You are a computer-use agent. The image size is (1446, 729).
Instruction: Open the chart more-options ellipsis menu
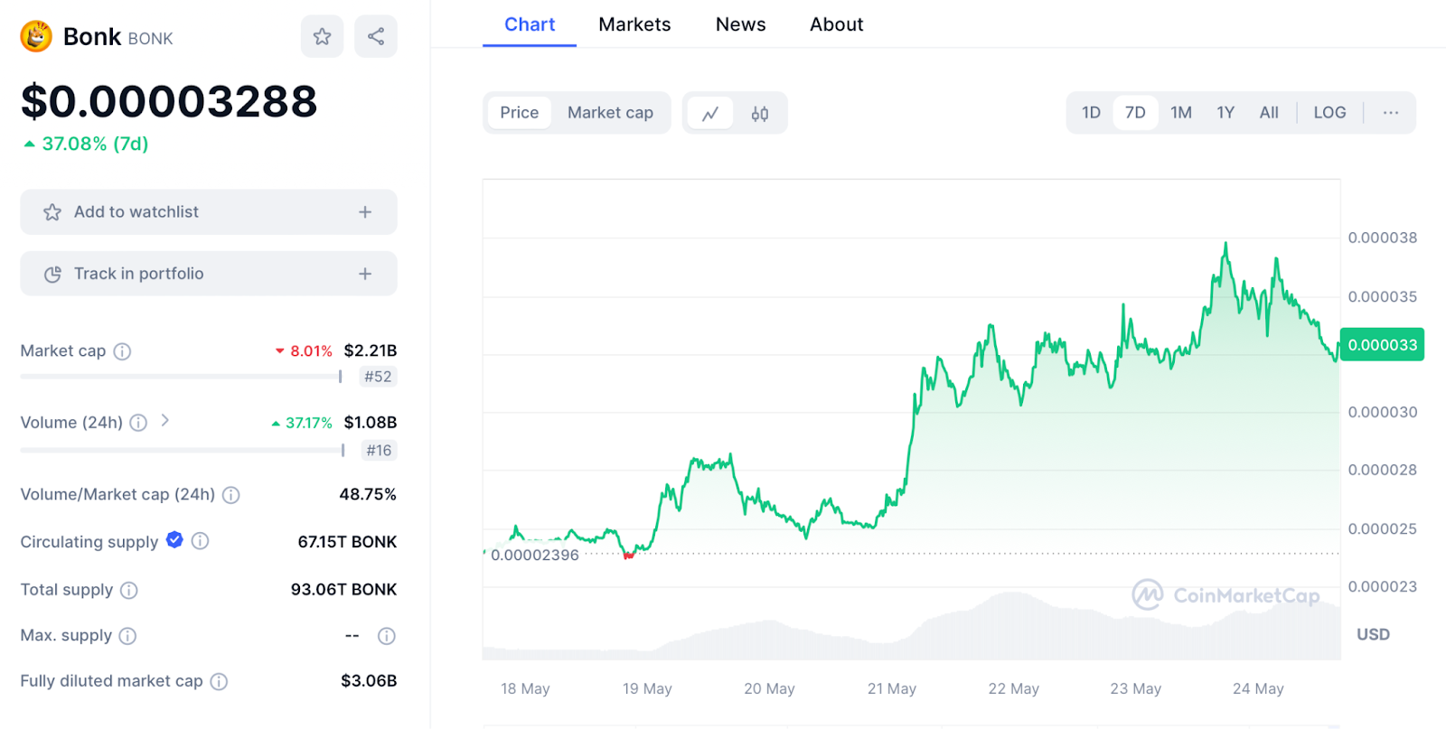point(1391,113)
